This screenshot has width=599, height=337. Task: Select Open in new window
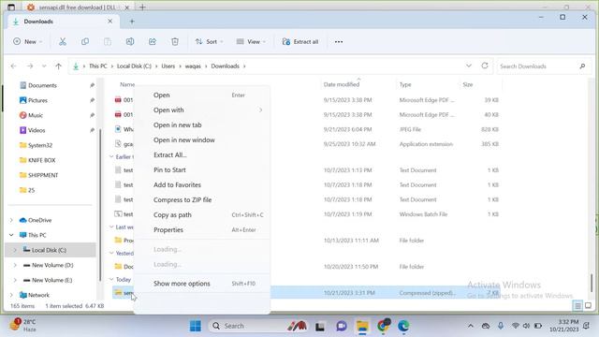click(x=202, y=139)
